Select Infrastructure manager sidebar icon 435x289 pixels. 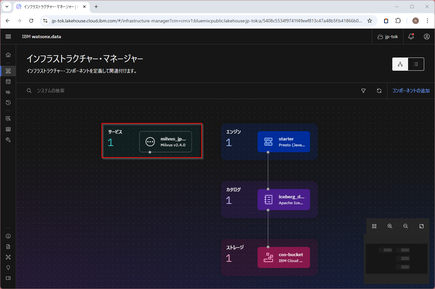[8, 71]
